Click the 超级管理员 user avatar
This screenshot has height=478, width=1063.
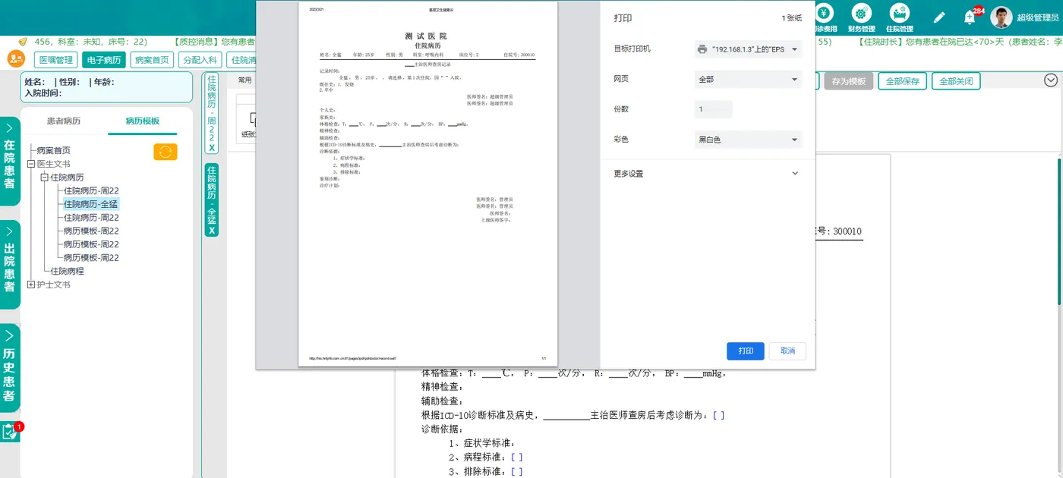1001,17
